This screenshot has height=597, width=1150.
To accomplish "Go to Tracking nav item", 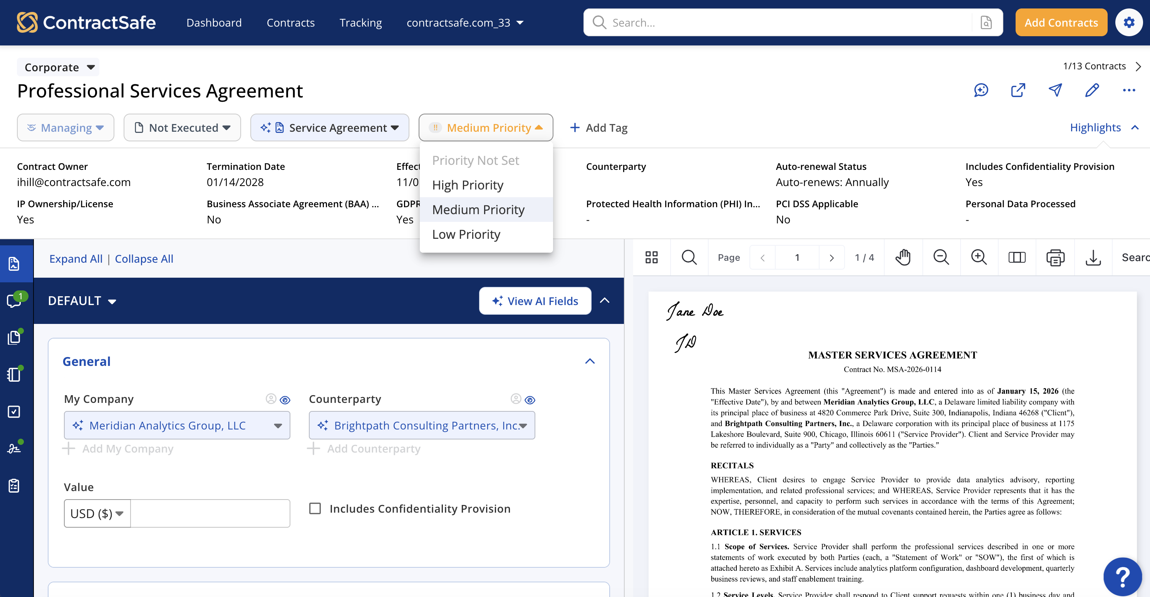I will 360,22.
